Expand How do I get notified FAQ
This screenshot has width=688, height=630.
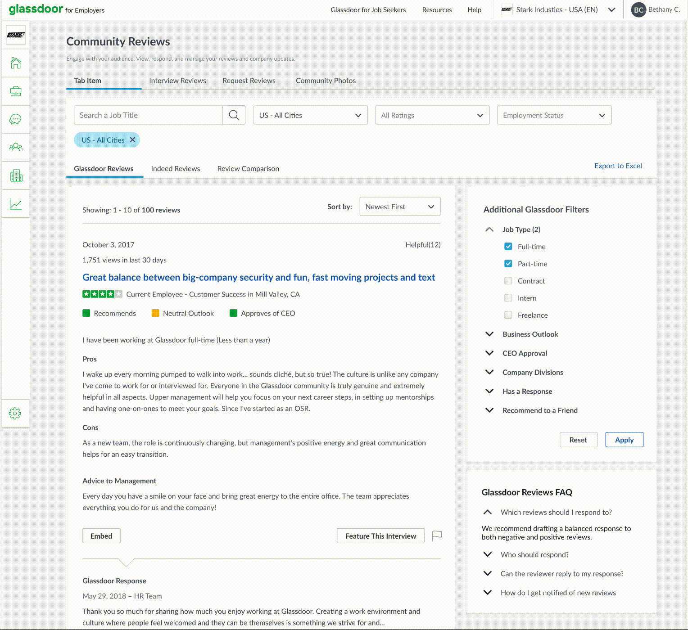tap(487, 593)
